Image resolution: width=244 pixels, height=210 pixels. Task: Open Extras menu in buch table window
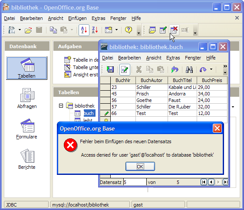point(173,58)
